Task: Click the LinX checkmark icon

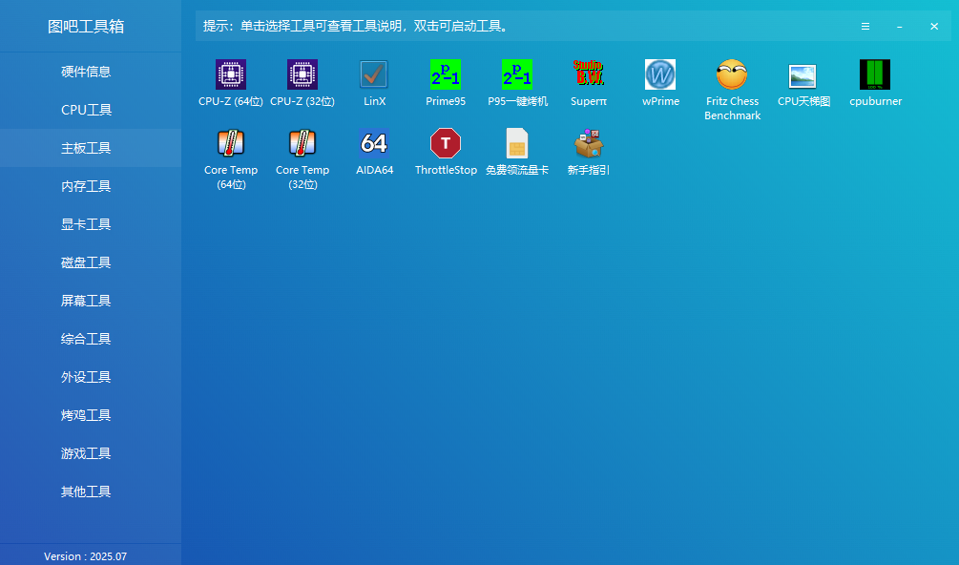Action: click(x=374, y=74)
